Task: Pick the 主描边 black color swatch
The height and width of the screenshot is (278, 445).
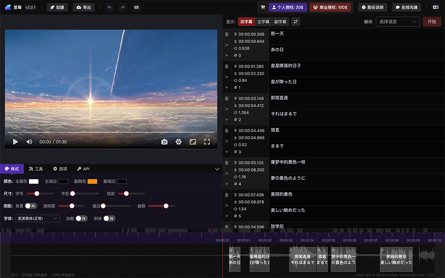Action: 63,181
